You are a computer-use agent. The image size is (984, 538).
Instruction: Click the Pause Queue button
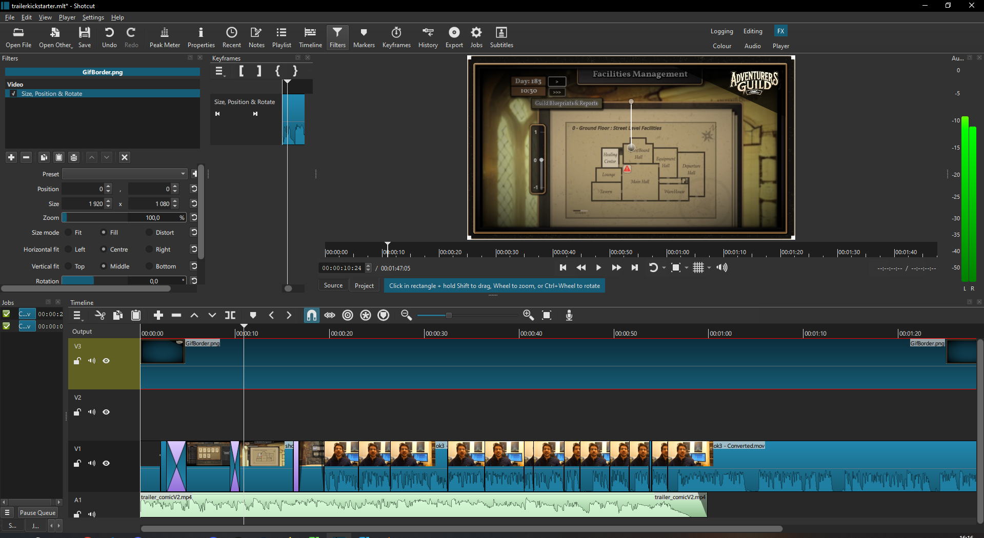coord(37,512)
